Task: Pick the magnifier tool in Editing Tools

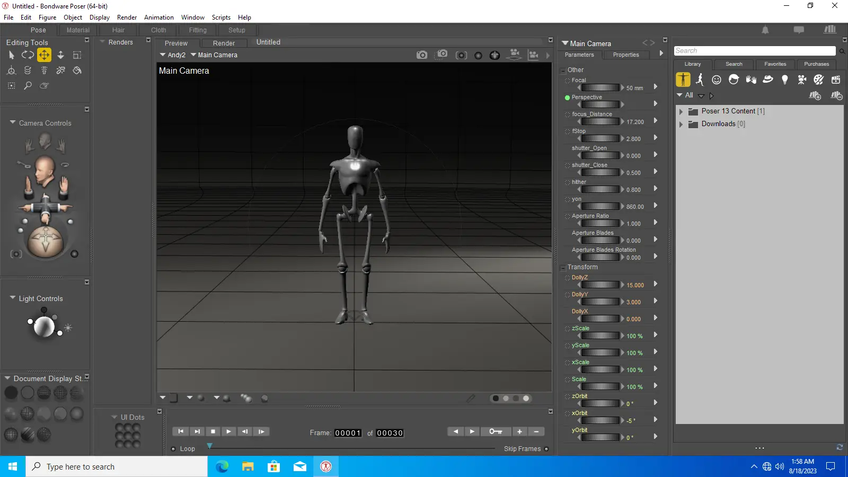Action: pyautogui.click(x=28, y=85)
